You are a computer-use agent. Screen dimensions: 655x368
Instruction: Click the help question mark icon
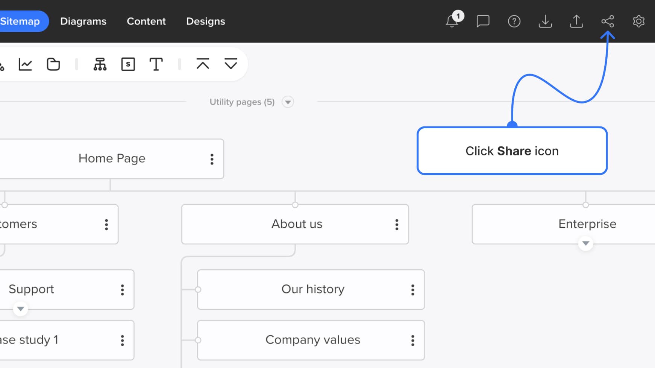(514, 21)
